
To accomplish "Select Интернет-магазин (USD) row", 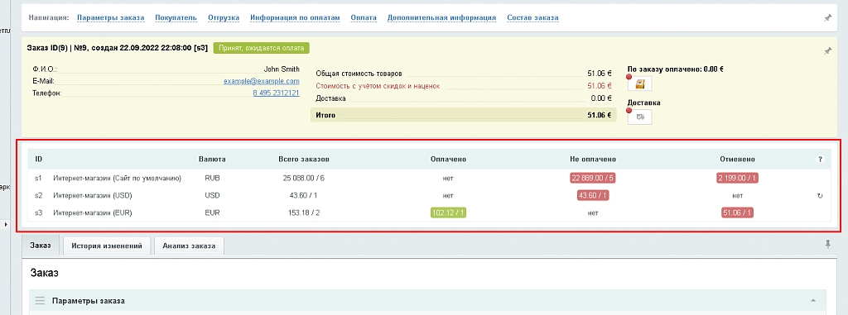I will click(430, 195).
